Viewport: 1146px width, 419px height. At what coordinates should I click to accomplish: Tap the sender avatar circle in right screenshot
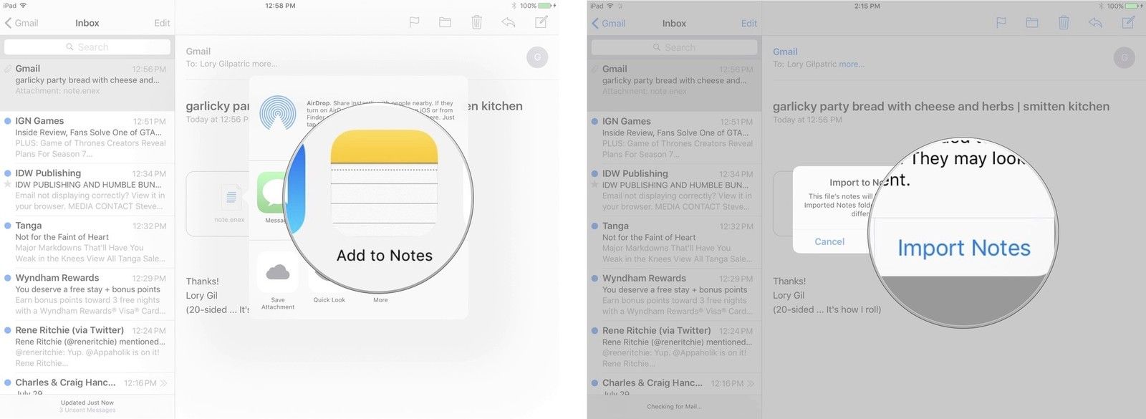point(1125,57)
